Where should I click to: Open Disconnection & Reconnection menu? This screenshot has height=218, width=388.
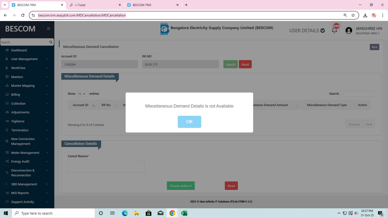(x=27, y=173)
